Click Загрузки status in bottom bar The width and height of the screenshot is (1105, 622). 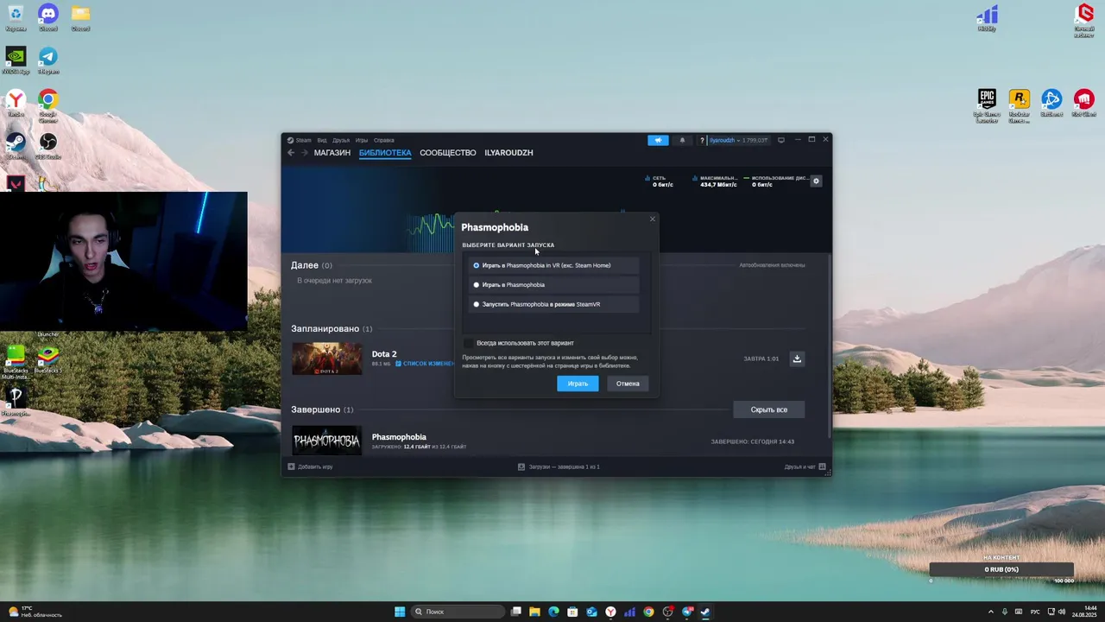coord(564,466)
